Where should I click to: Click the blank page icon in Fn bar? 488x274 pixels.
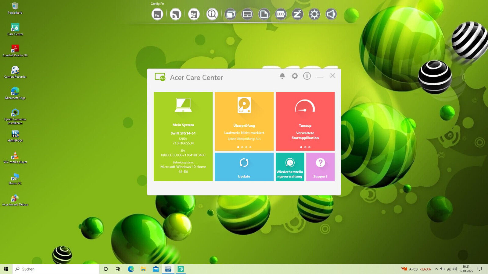(264, 14)
